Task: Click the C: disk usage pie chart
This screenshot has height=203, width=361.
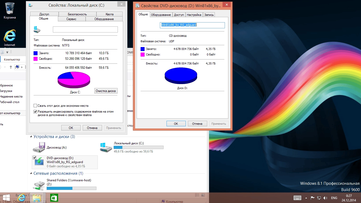Action: [x=74, y=80]
